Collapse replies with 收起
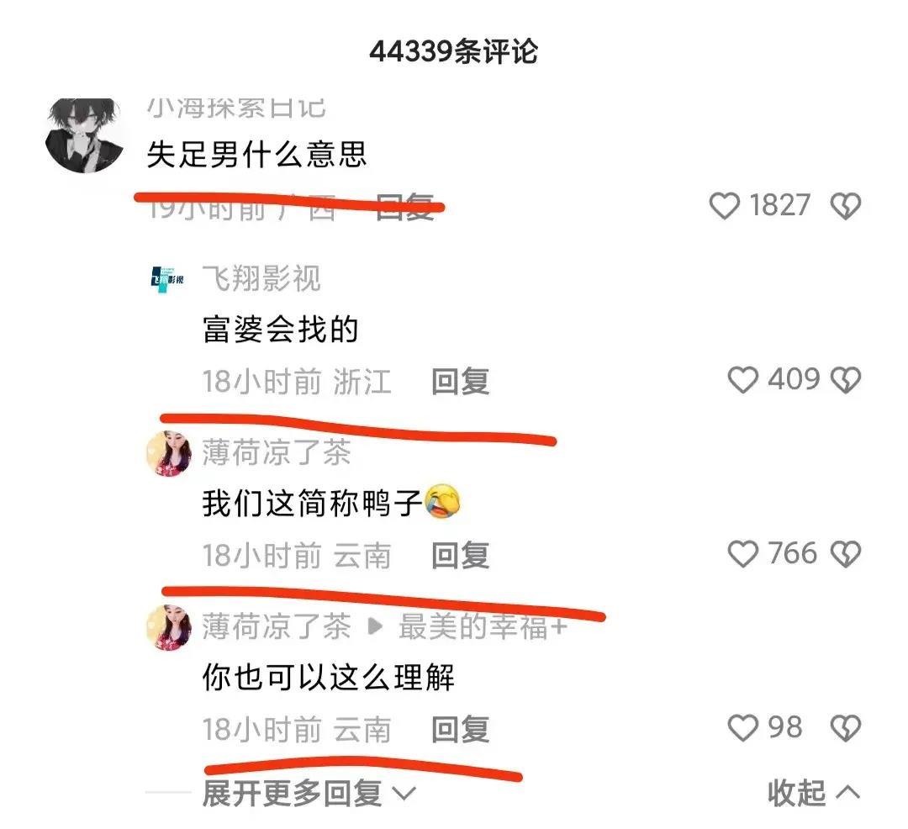The height and width of the screenshot is (829, 908). coord(814,793)
